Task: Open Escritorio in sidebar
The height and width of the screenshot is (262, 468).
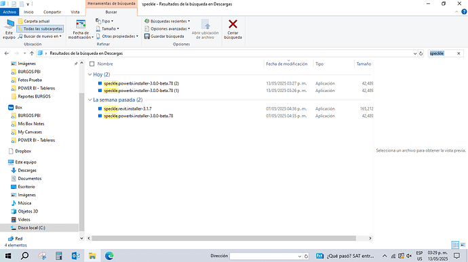Action: (26, 187)
